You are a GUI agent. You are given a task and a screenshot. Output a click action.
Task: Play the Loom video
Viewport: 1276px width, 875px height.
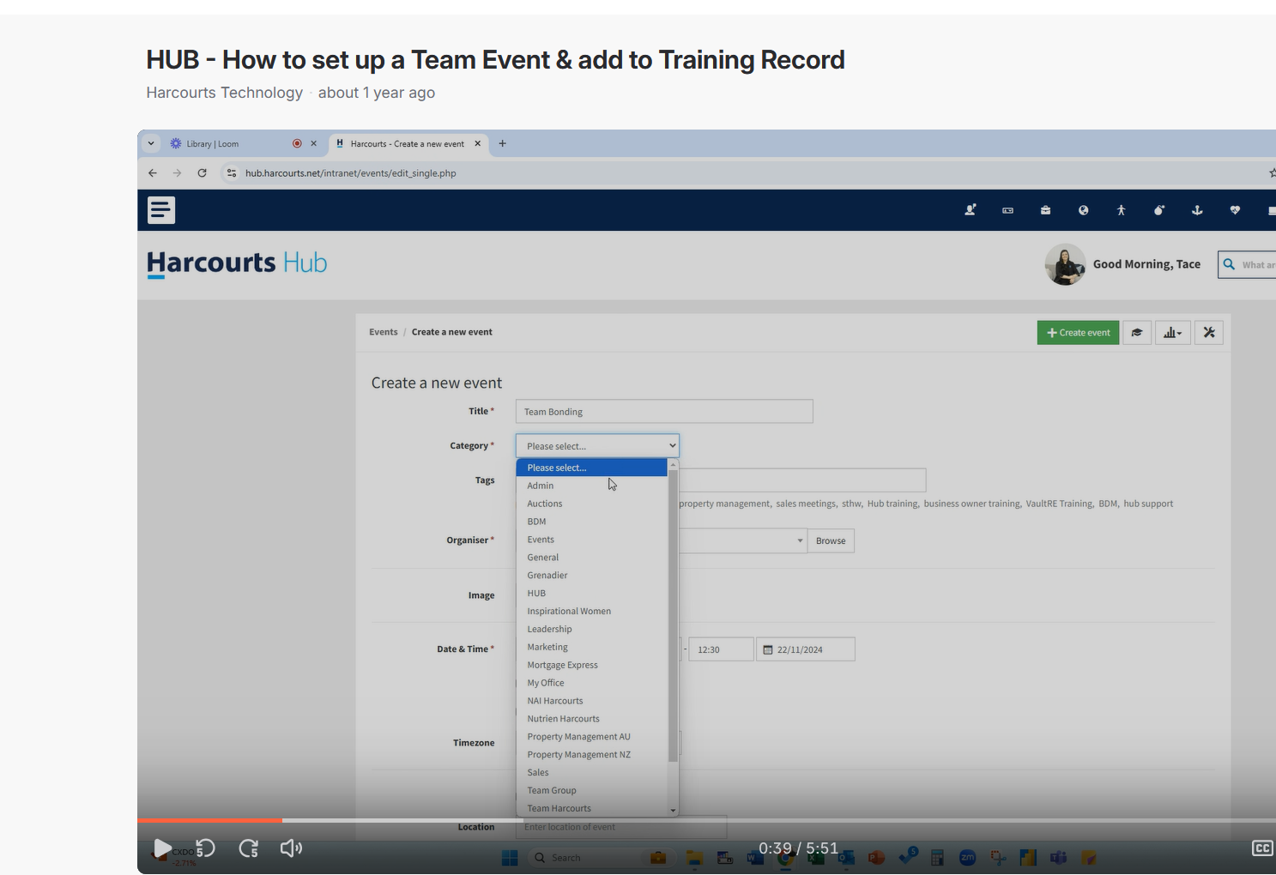tap(161, 848)
